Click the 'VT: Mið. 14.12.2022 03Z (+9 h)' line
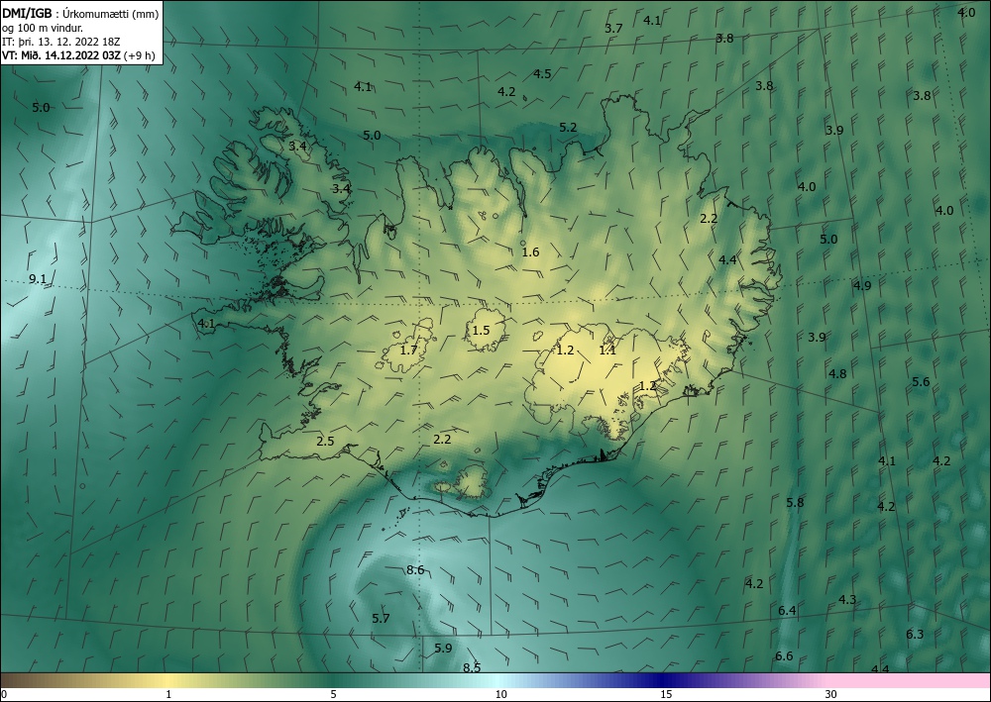 pos(78,54)
